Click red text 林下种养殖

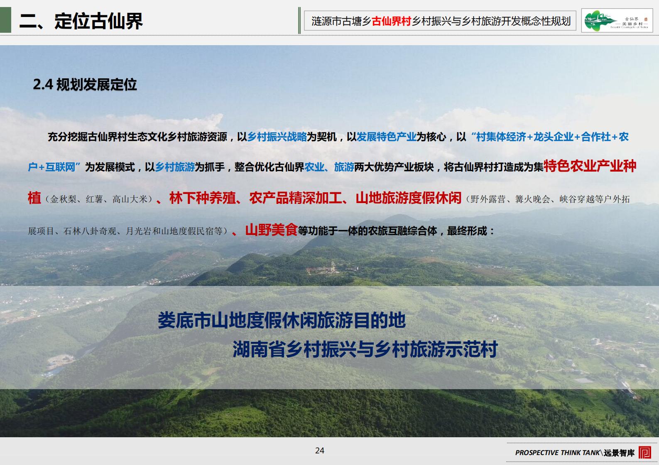pos(202,198)
